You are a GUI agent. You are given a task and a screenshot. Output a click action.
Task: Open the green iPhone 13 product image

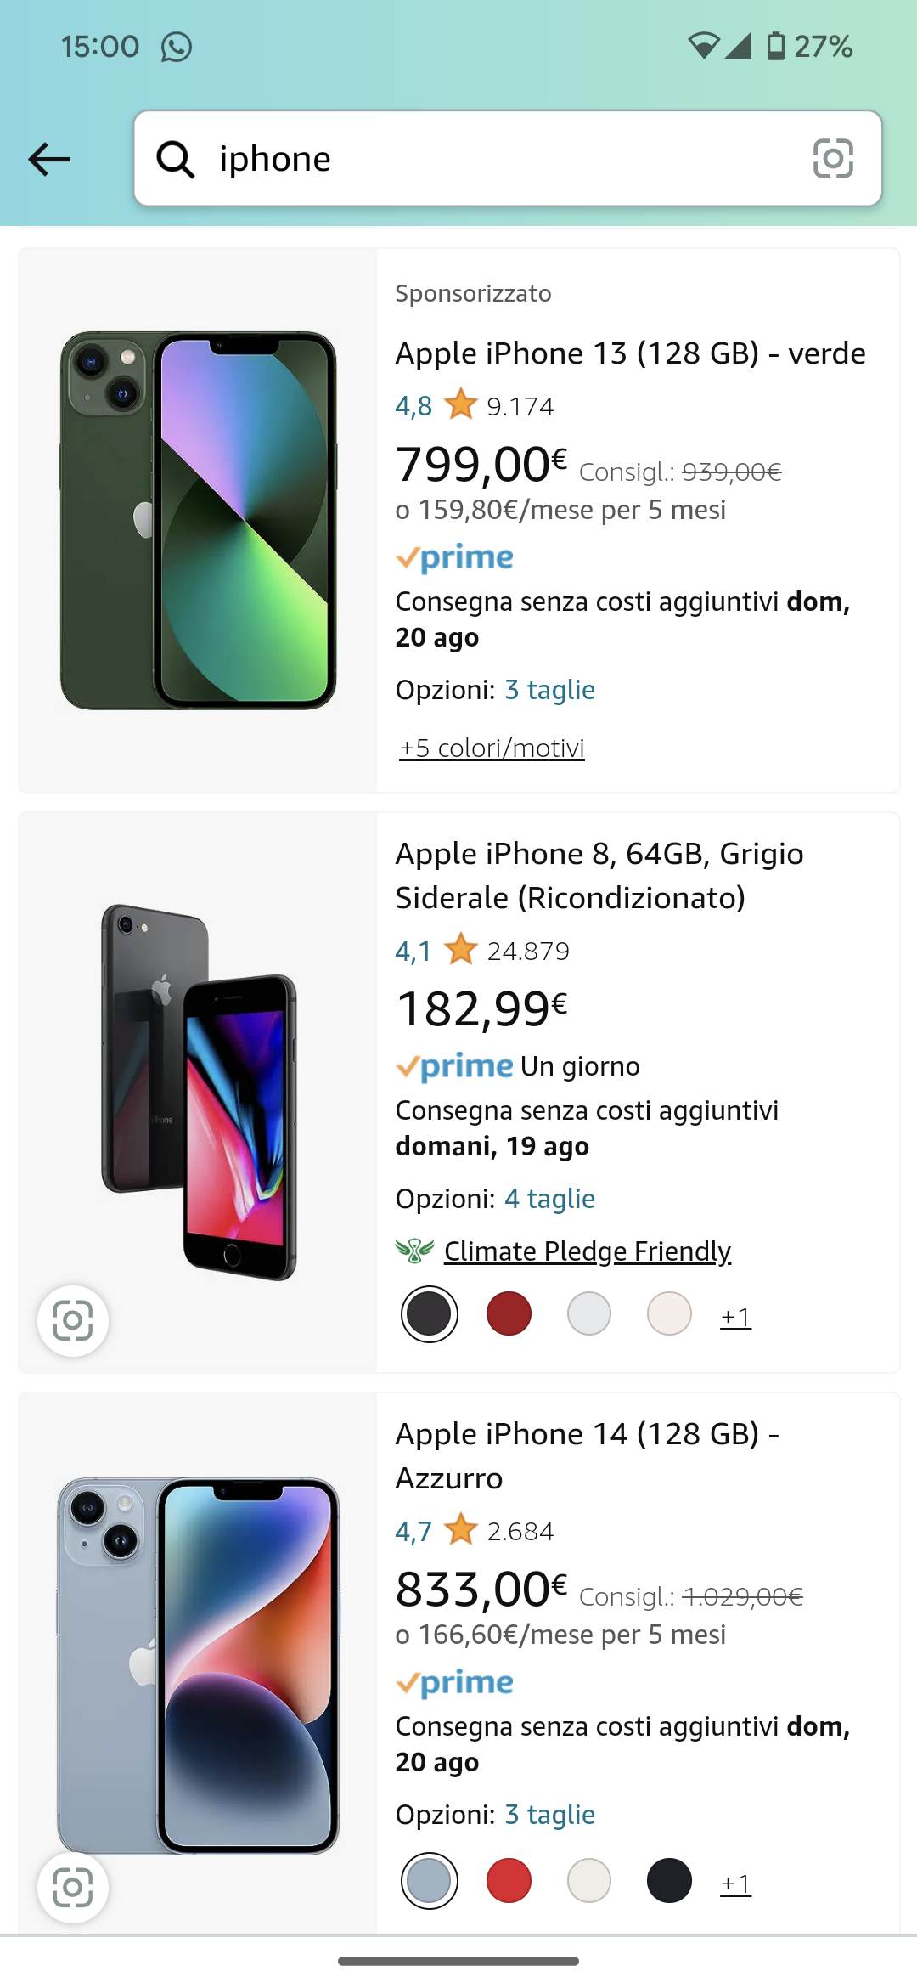[x=198, y=520]
